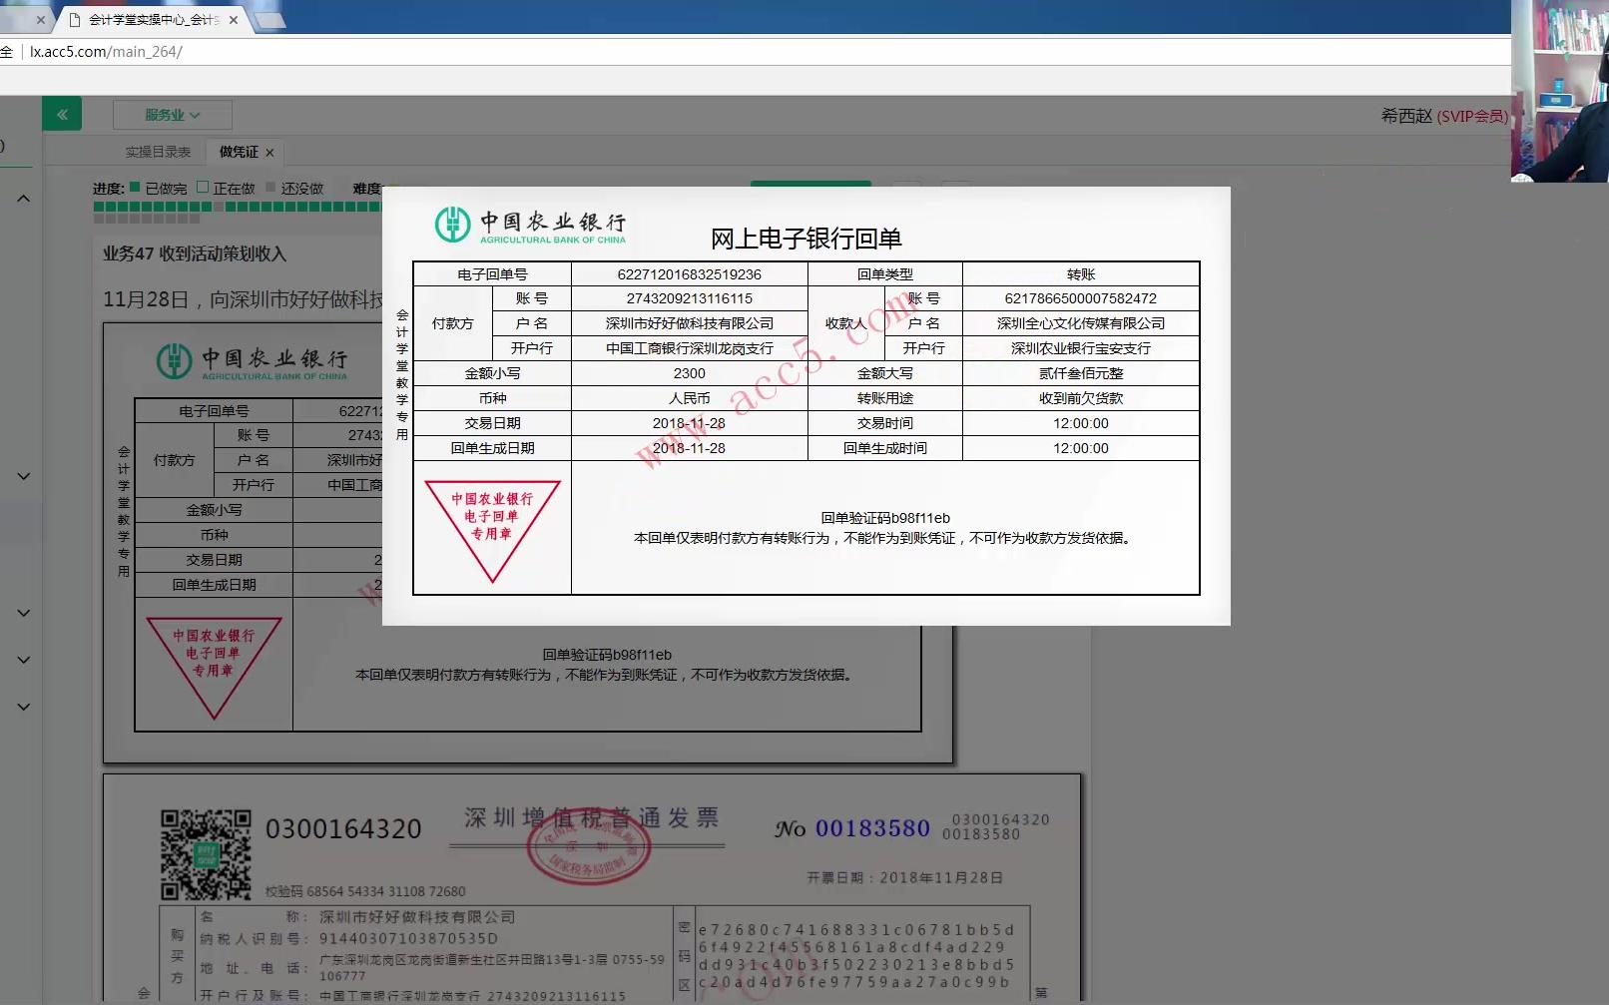Click receipt number 622712016832519236

689,274
